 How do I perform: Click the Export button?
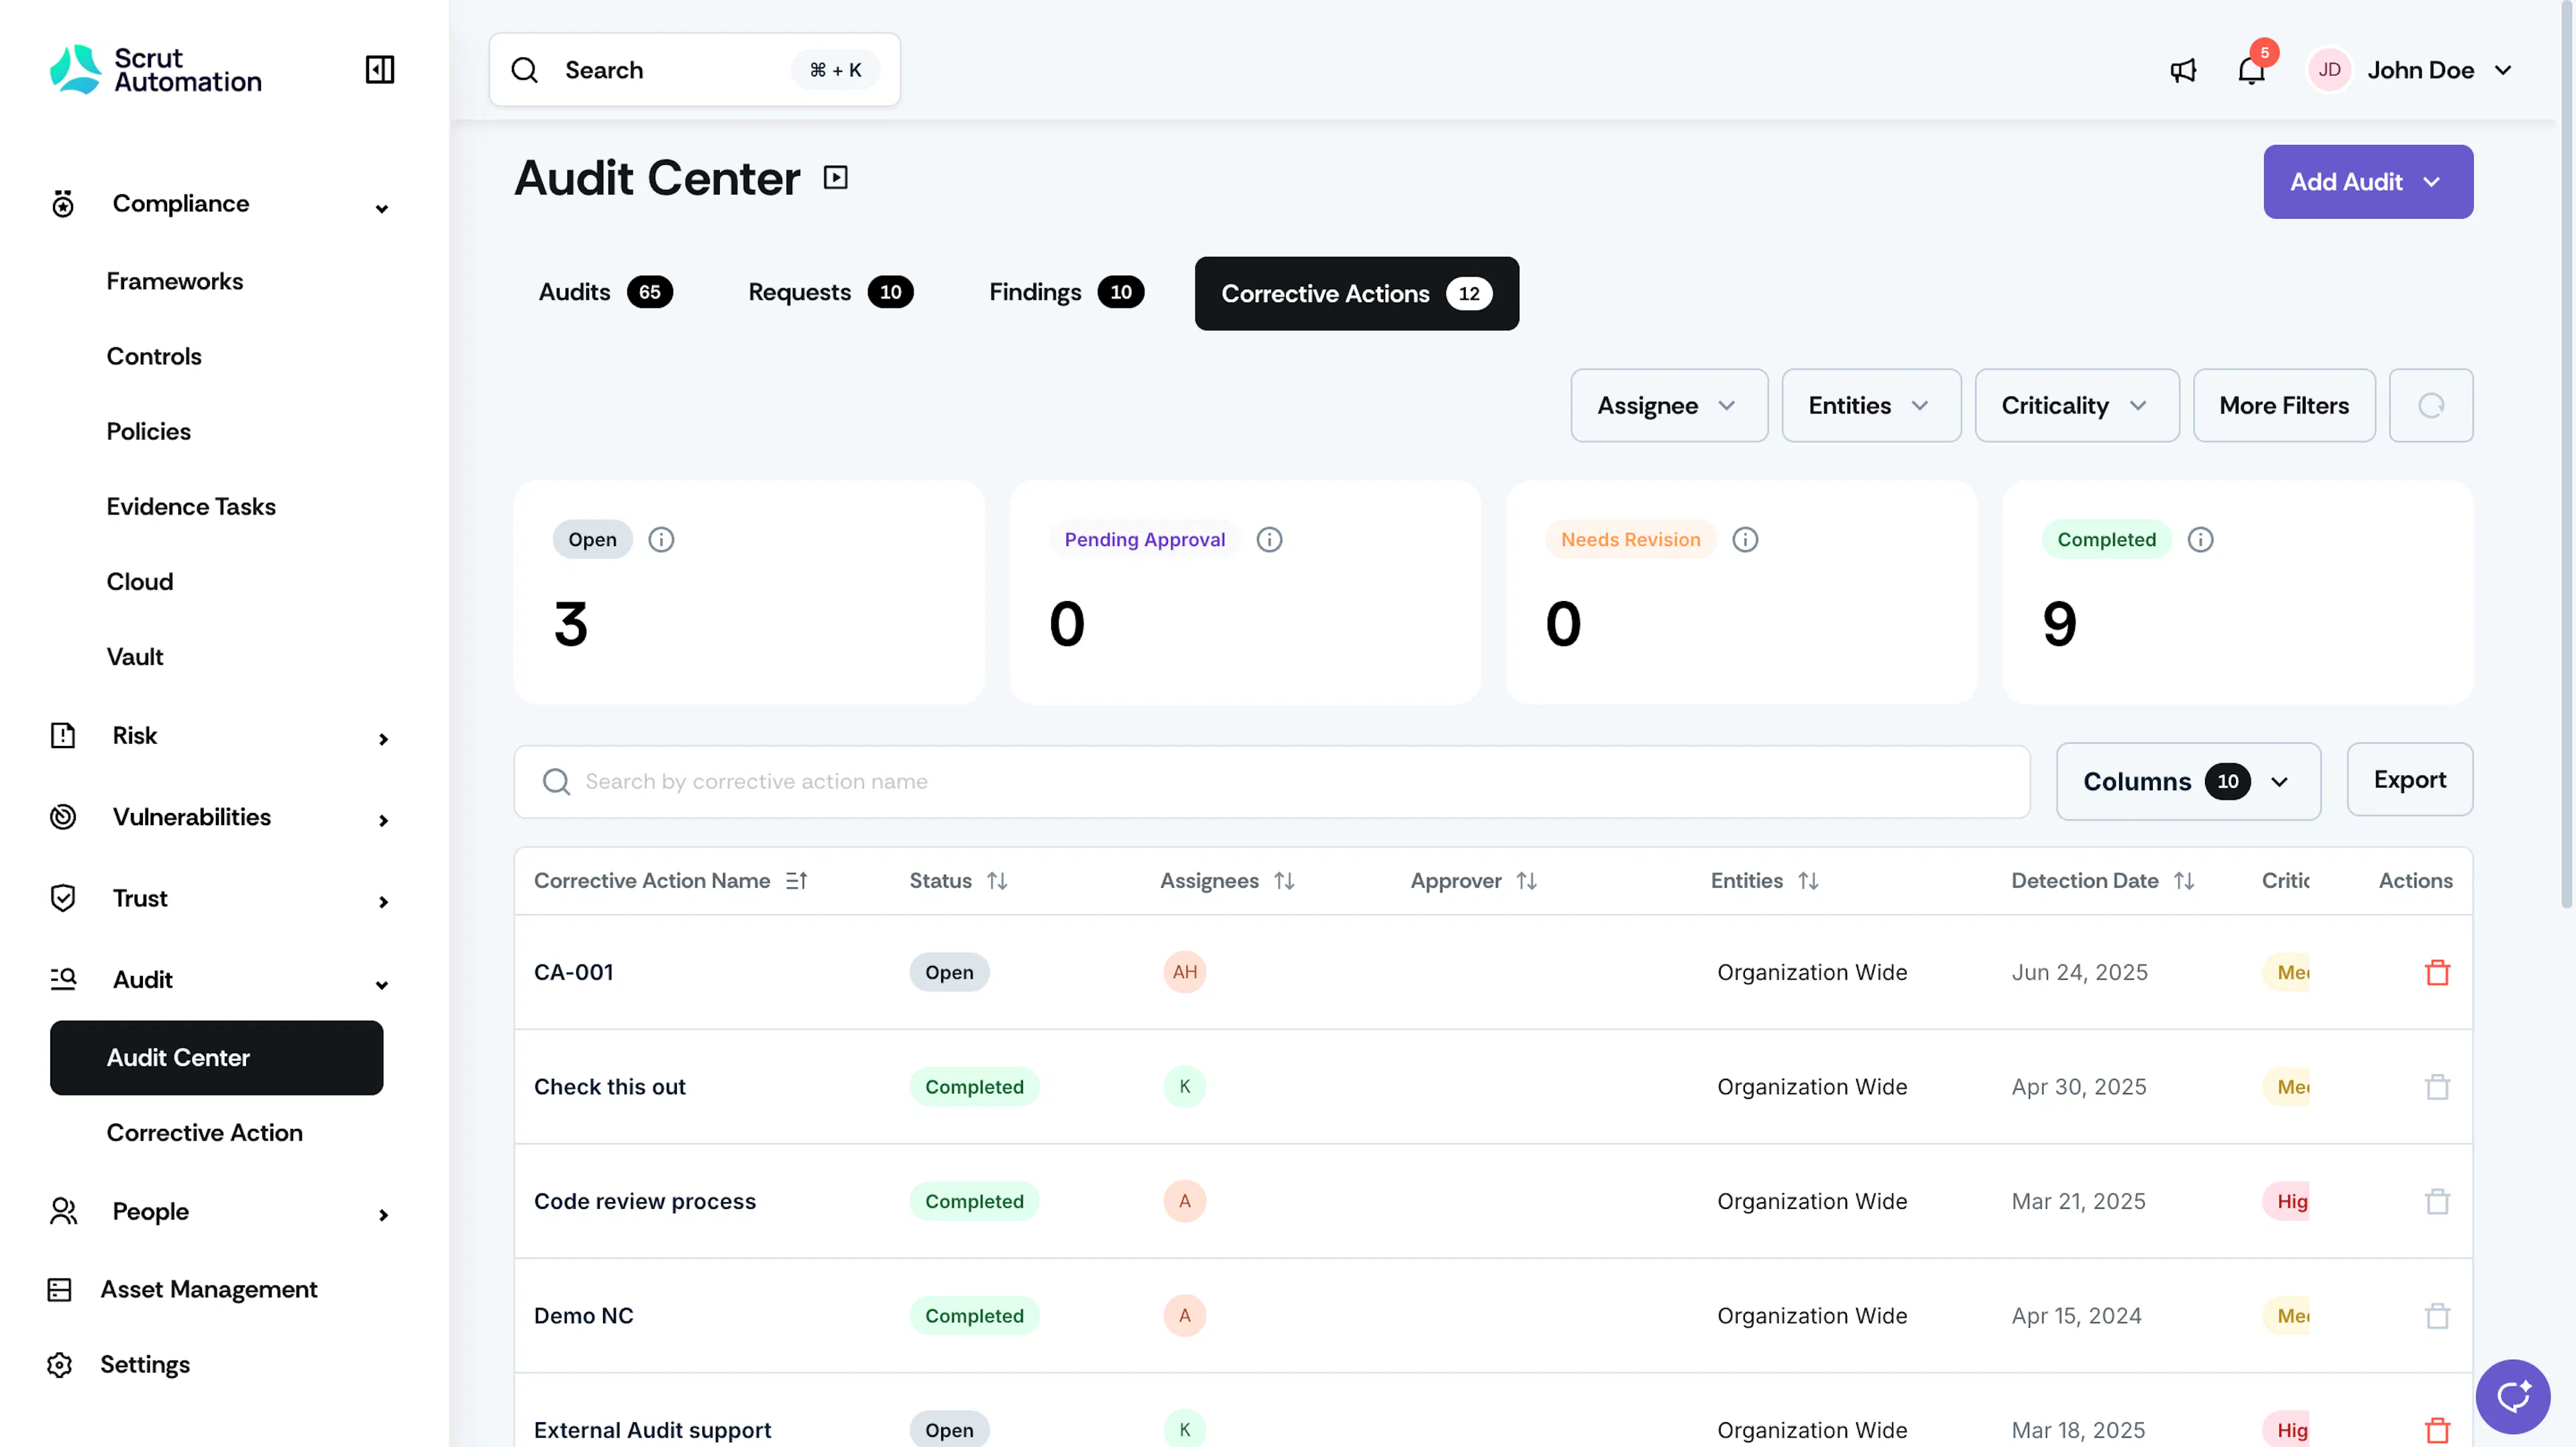(x=2409, y=780)
